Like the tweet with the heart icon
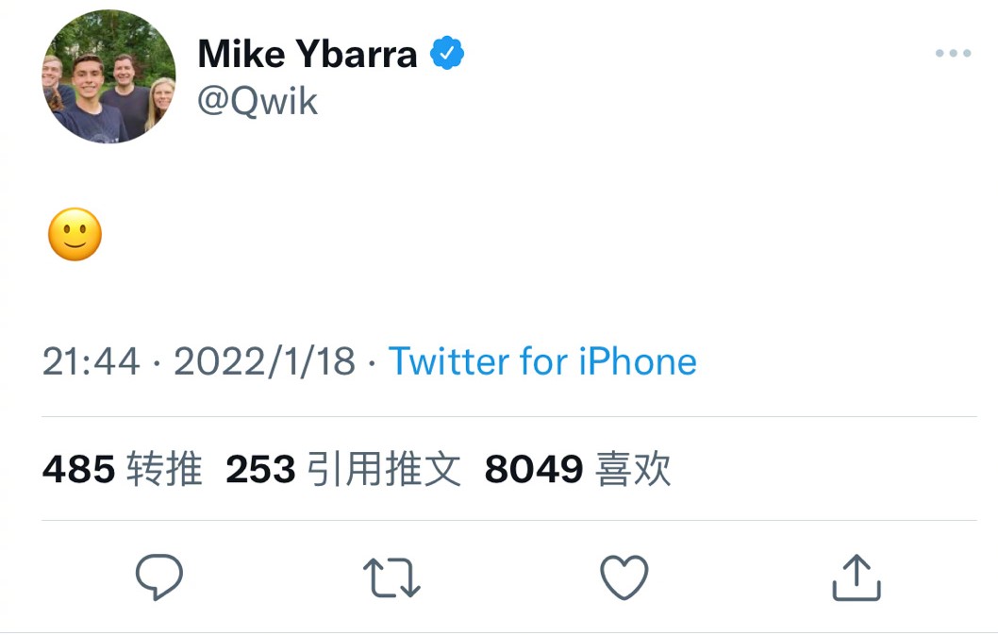Screen dimensions: 998x635 pyautogui.click(x=624, y=577)
